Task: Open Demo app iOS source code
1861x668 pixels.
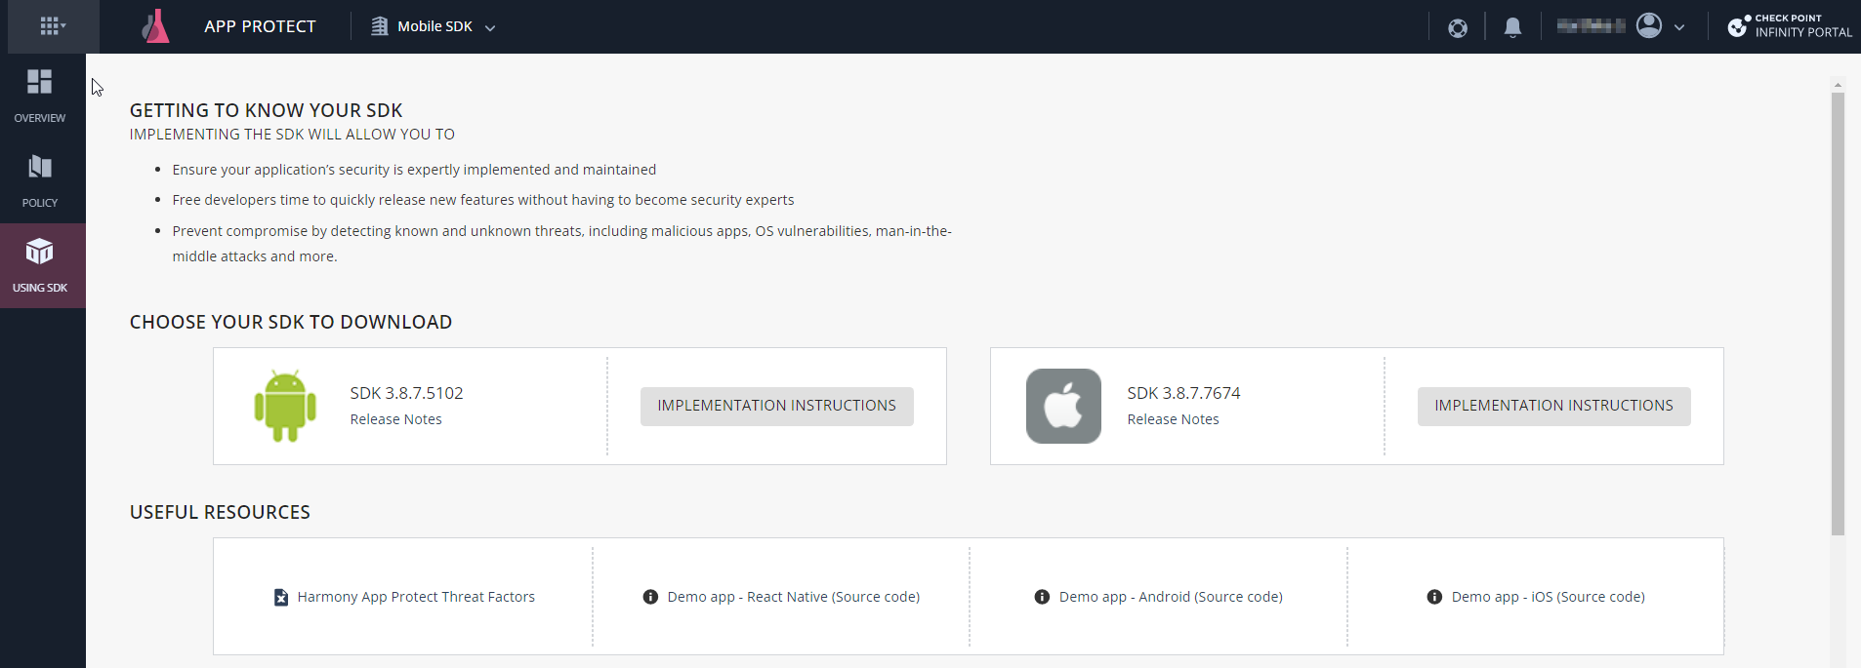Action: point(1548,597)
